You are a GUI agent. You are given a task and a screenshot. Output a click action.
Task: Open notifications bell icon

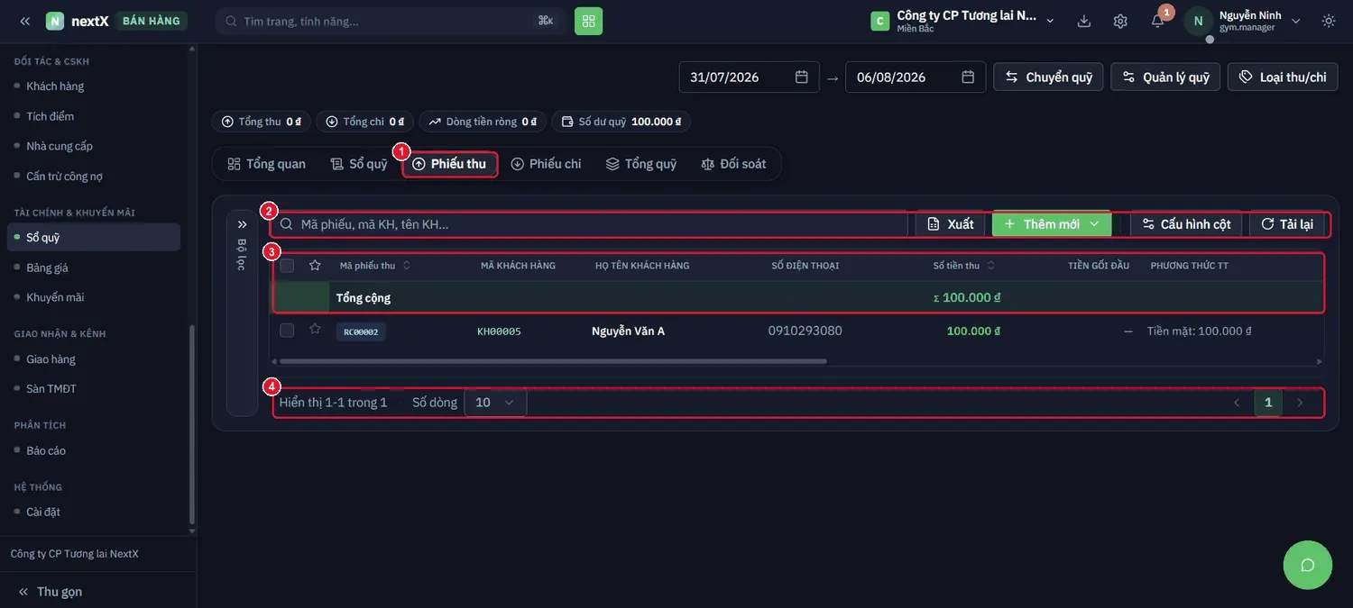tap(1157, 21)
